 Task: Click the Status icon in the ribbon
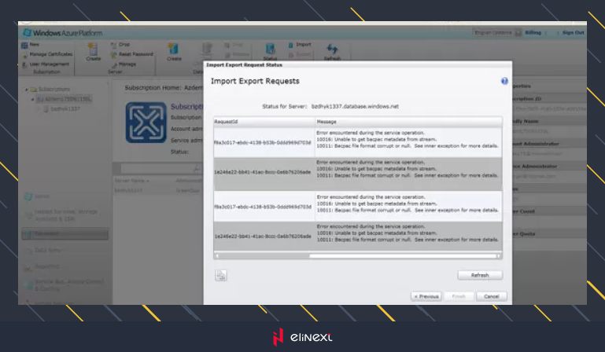270,49
